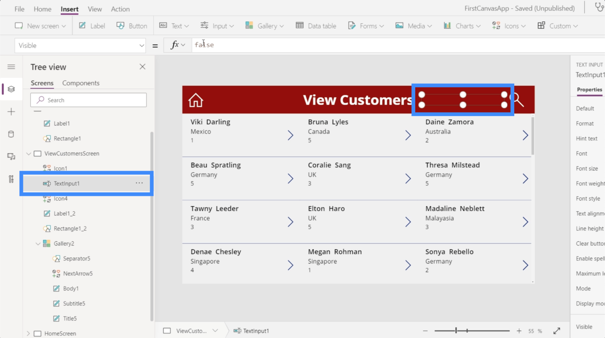Open the Data sources cylinder icon
Image resolution: width=605 pixels, height=338 pixels.
pos(11,134)
